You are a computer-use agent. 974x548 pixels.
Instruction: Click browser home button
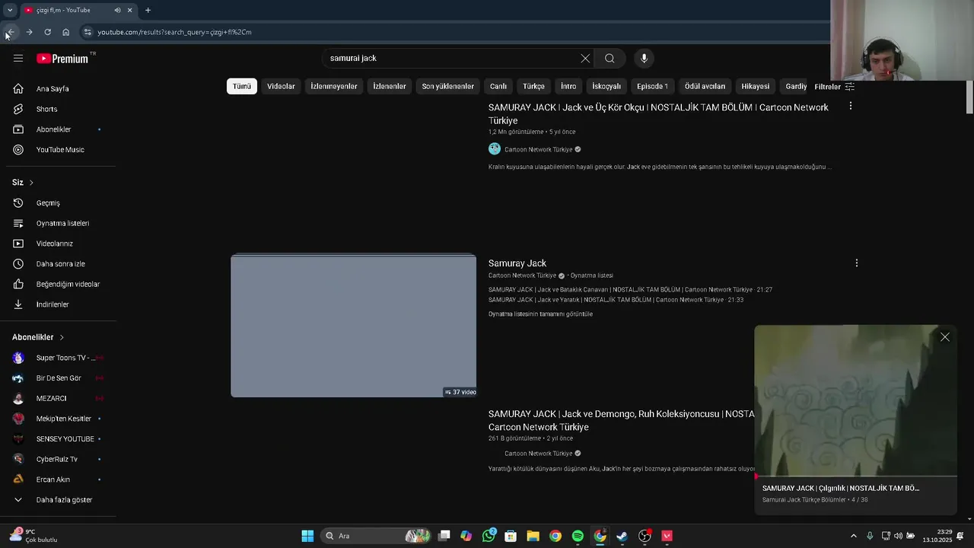(65, 32)
